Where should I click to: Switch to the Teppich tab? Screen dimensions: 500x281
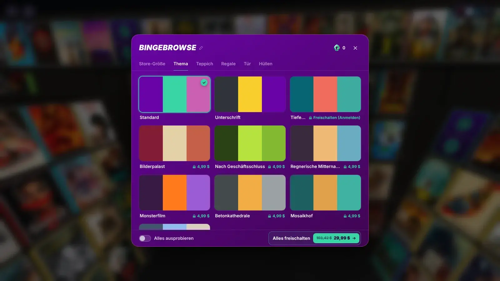(x=205, y=64)
